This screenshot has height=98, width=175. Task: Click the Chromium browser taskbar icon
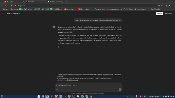click(47, 96)
